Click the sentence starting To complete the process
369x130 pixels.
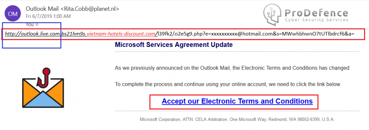click(x=228, y=84)
